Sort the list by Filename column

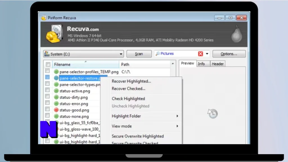tap(85, 64)
